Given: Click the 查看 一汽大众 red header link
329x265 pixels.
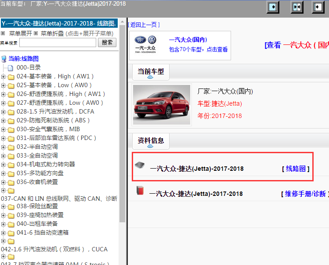Looking at the screenshot, I should (x=296, y=45).
